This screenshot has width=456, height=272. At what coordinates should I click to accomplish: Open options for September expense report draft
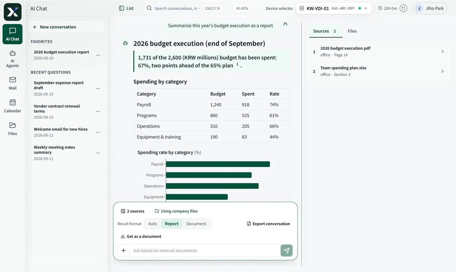tap(98, 88)
